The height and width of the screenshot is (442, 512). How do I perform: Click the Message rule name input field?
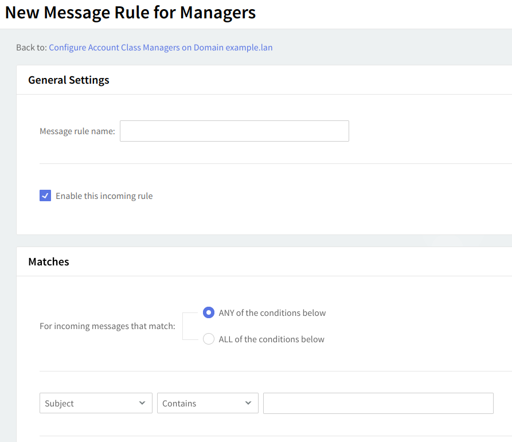point(234,131)
